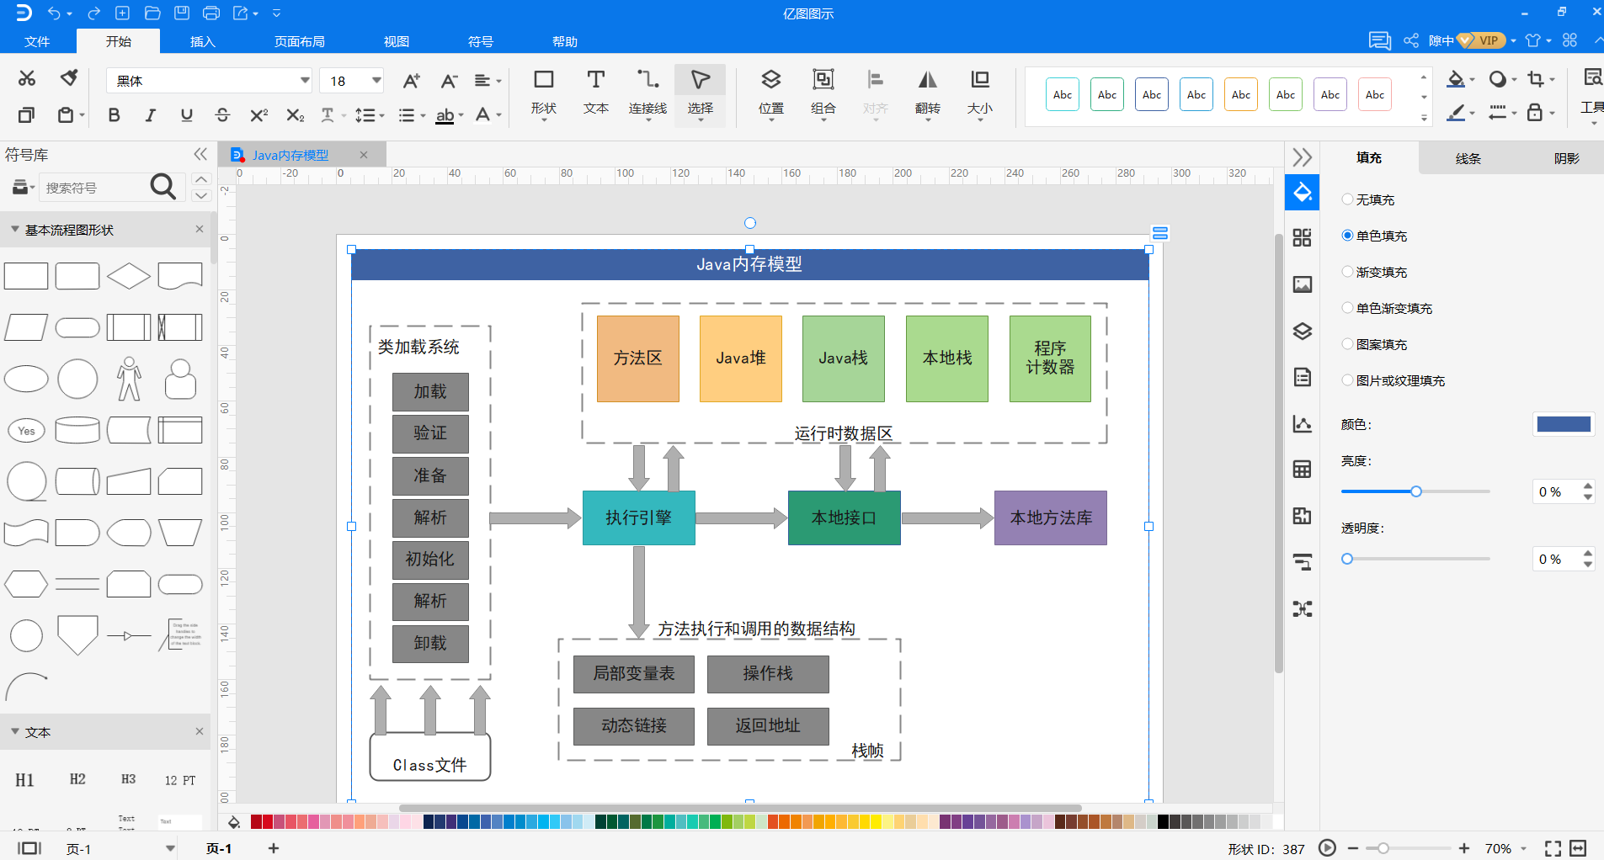Open the Image panel icon in sidebar
Screen dimensions: 1604x860
(1302, 284)
